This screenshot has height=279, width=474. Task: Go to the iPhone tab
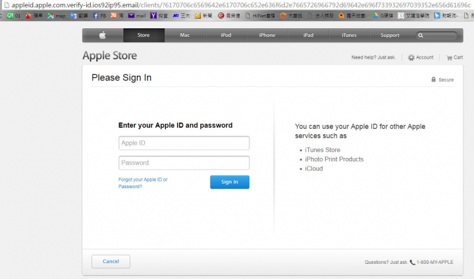point(267,35)
